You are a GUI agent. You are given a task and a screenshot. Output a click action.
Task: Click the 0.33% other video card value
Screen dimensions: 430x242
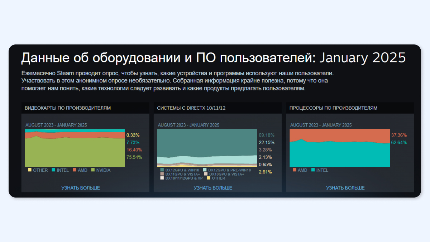[133, 135]
